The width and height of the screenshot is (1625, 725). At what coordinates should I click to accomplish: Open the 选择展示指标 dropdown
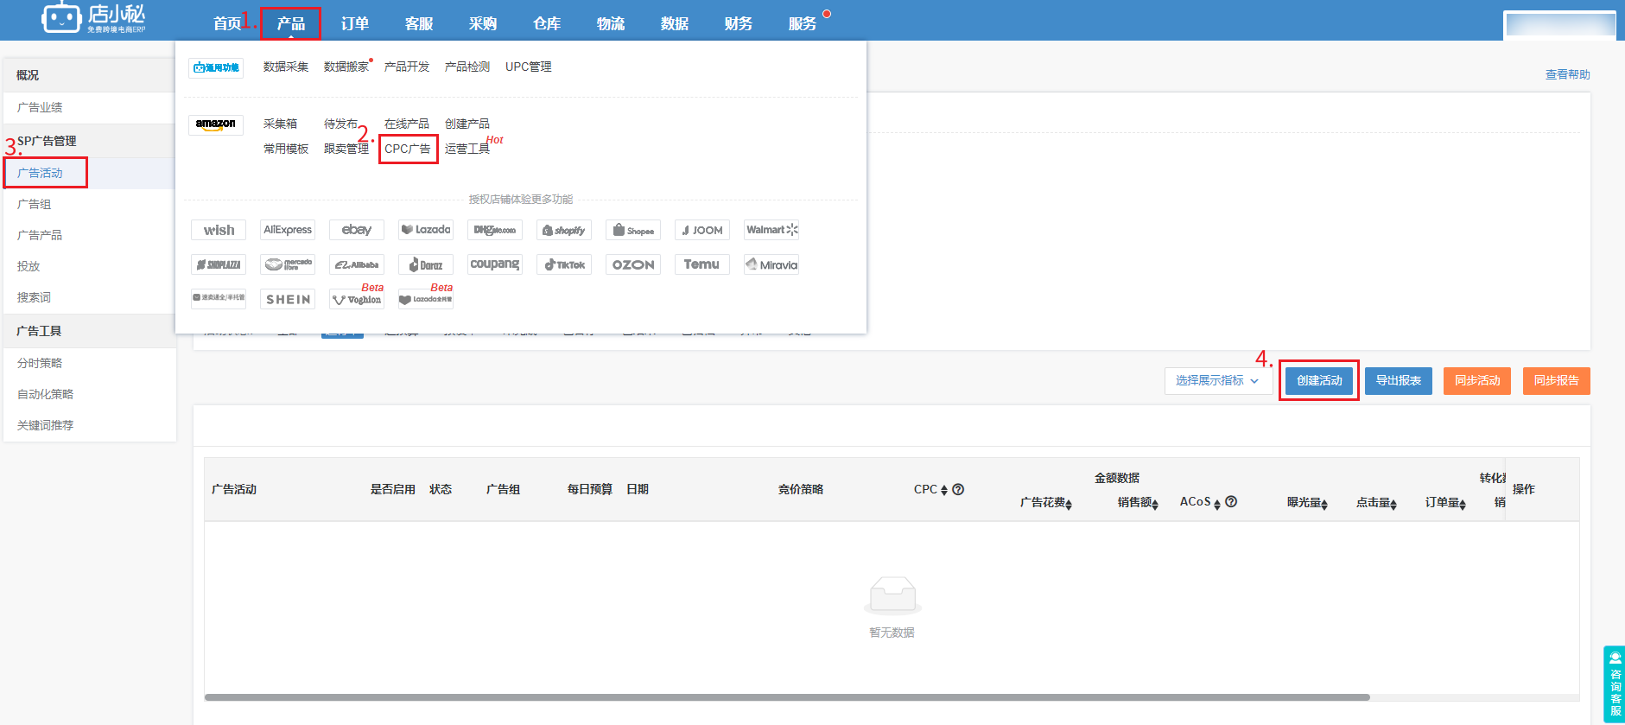coord(1217,381)
